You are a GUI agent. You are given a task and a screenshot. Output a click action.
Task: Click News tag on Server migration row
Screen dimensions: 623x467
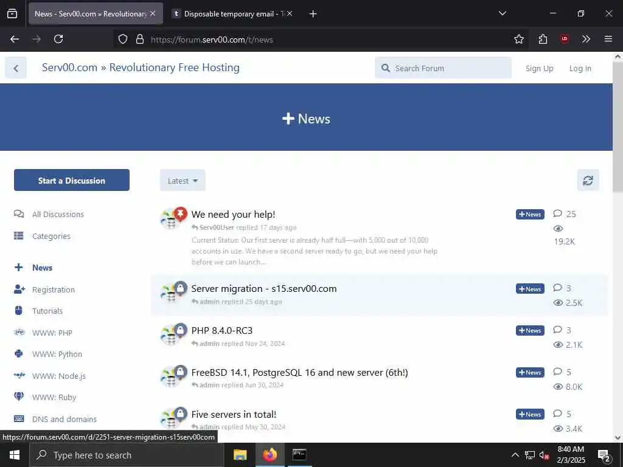click(x=530, y=289)
